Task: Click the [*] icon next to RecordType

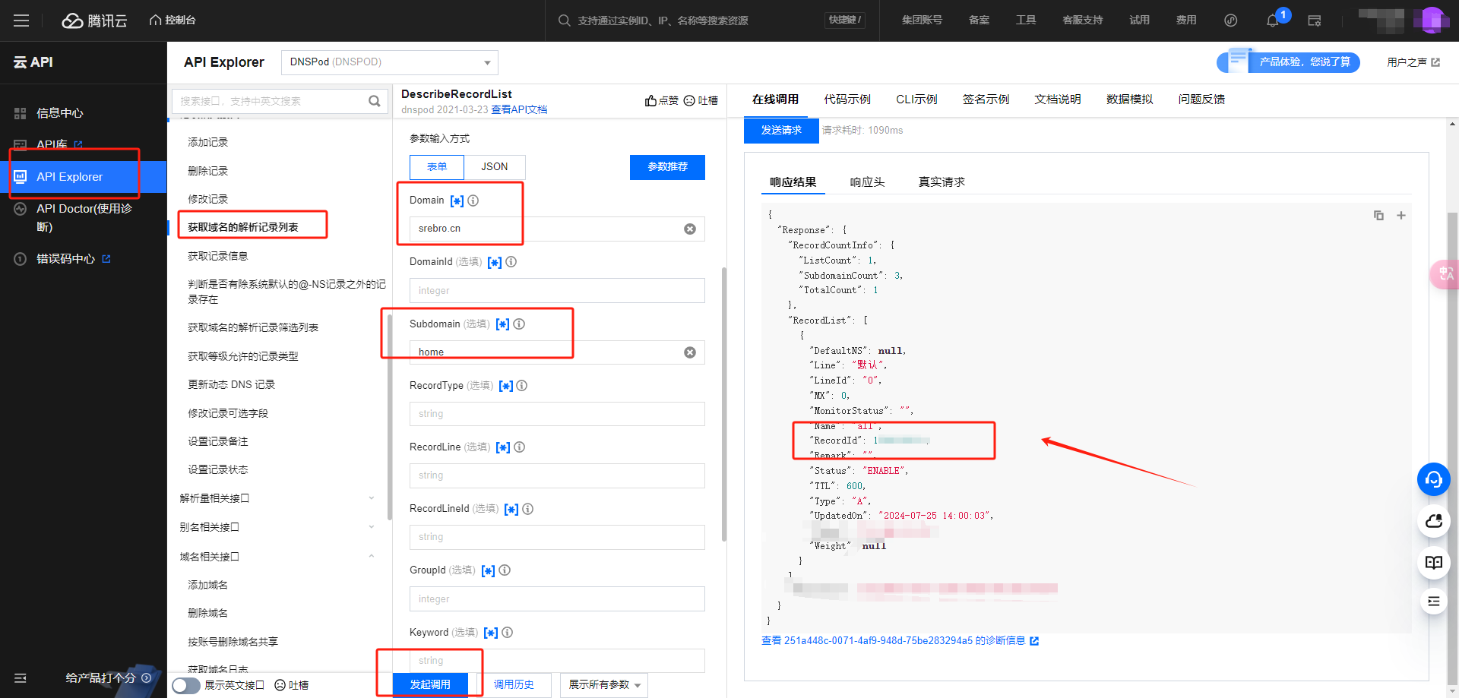Action: [x=505, y=386]
